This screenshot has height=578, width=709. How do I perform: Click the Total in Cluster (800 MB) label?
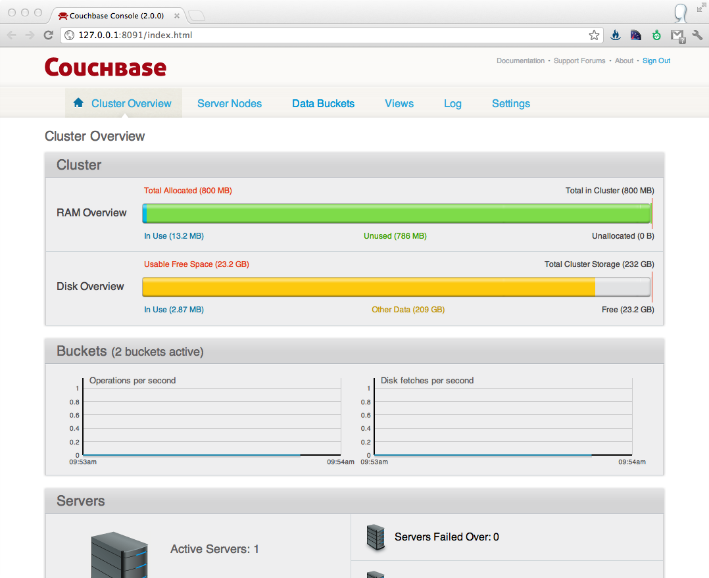610,191
